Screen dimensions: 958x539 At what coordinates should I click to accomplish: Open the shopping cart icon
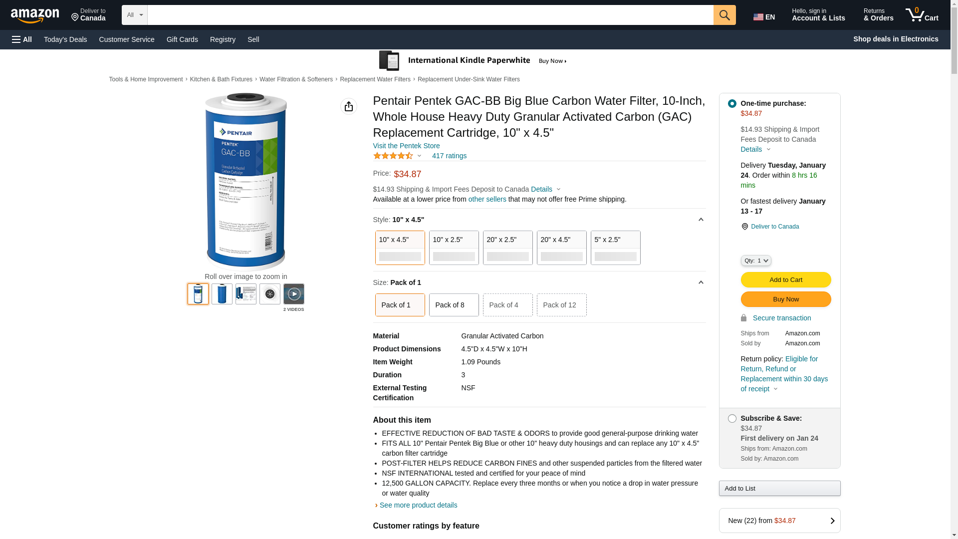coord(922,15)
